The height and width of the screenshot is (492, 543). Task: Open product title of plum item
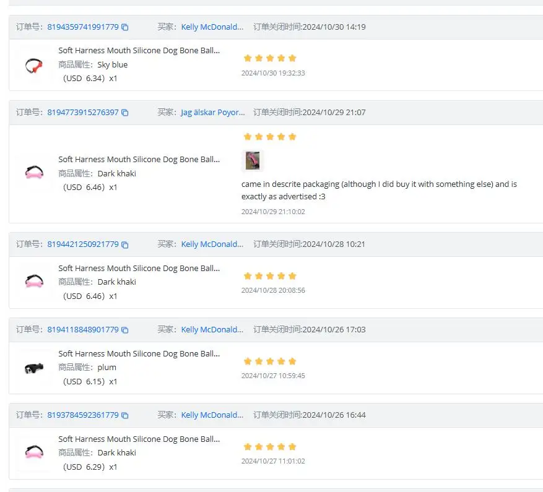(x=139, y=354)
